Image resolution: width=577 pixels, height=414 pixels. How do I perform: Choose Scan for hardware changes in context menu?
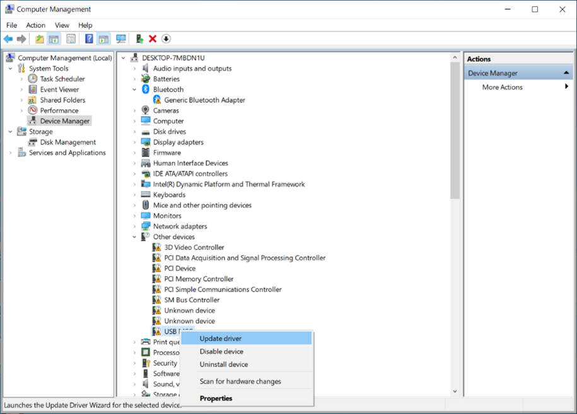coord(247,381)
